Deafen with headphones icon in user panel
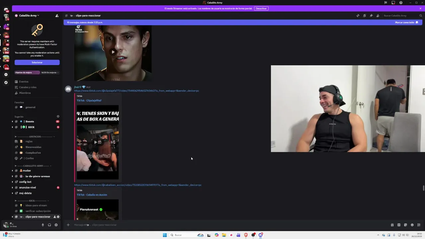The image size is (425, 239). tap(49, 225)
